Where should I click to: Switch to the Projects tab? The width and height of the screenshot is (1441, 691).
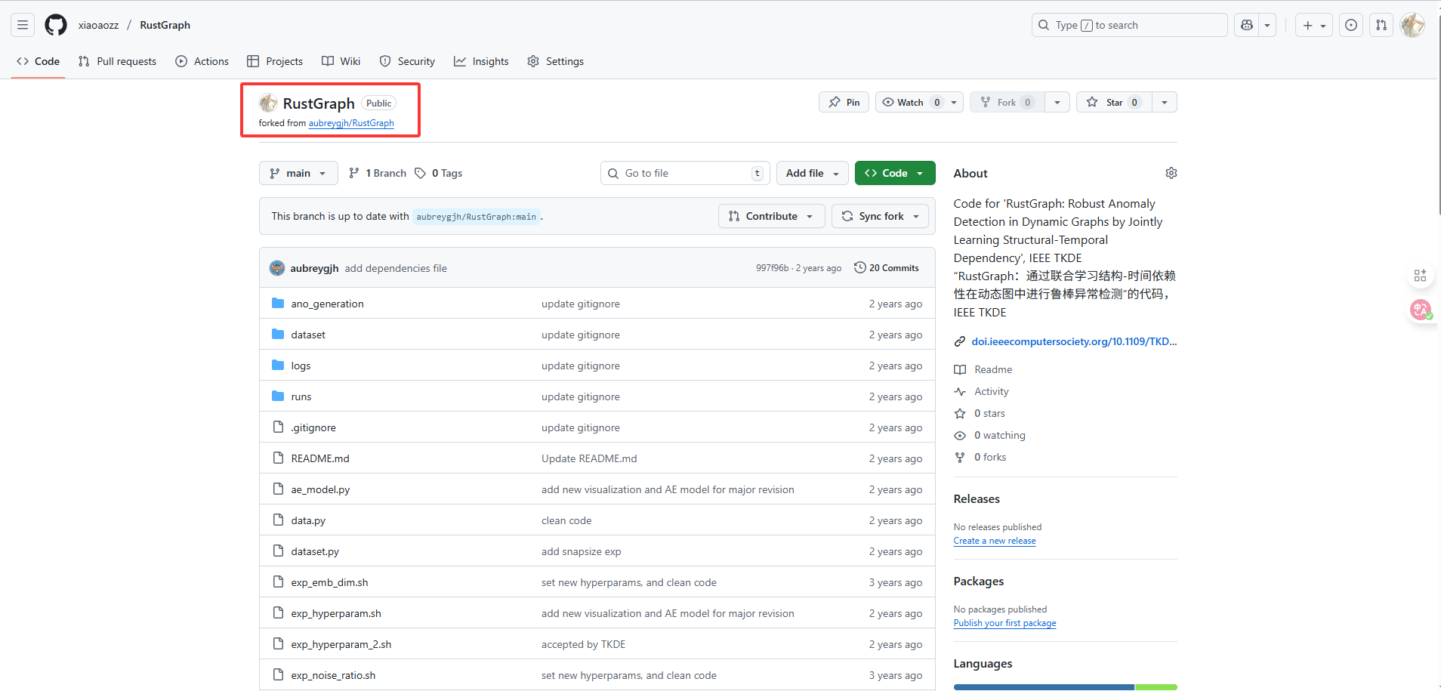(275, 61)
